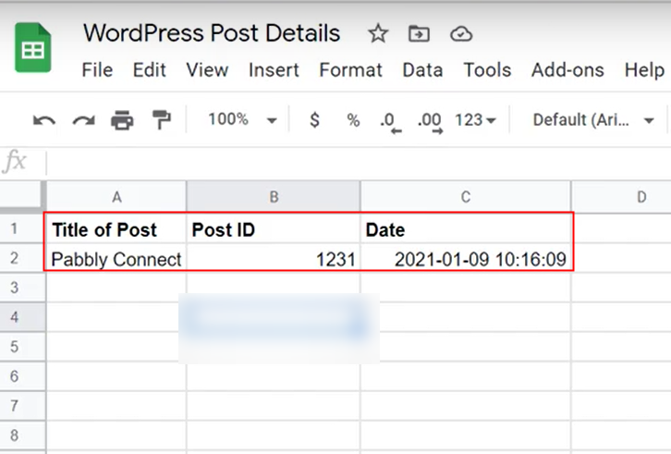
Task: Click the select-all corner box of the grid
Action: pos(22,197)
